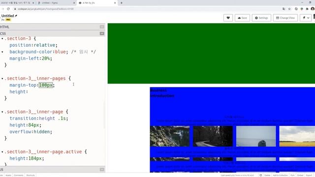This screenshot has height=177, width=315.
Task: Edit pen title pencil icon
Action: coord(16,16)
